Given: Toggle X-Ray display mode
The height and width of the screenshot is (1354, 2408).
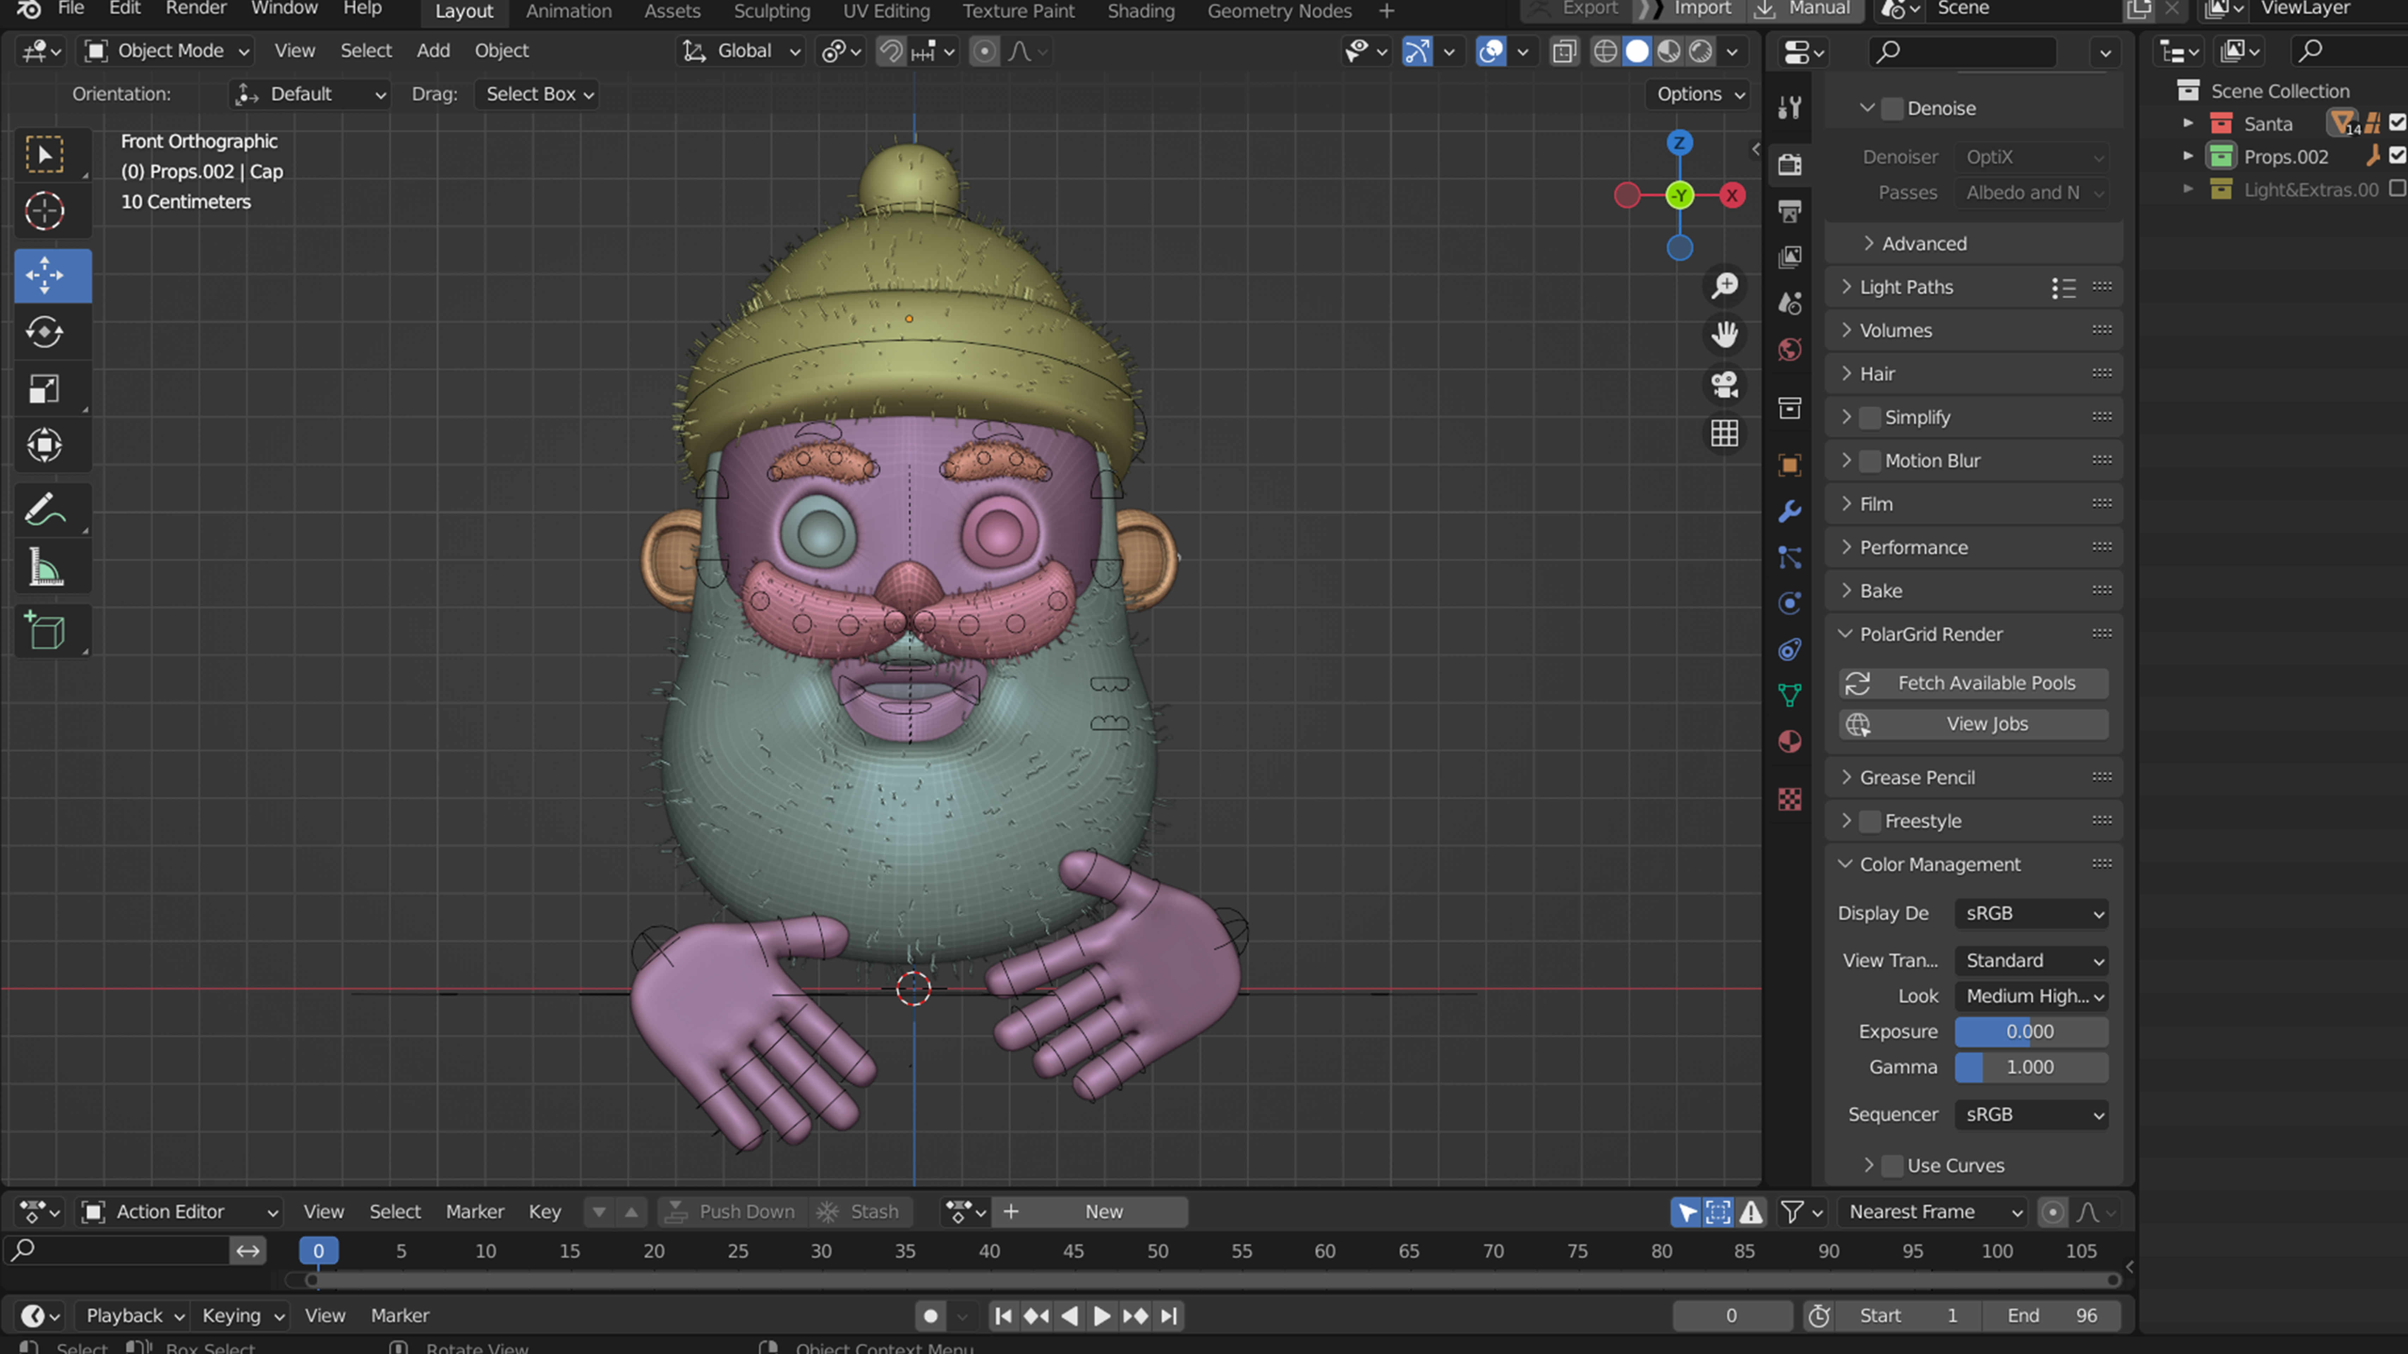Looking at the screenshot, I should (1565, 51).
